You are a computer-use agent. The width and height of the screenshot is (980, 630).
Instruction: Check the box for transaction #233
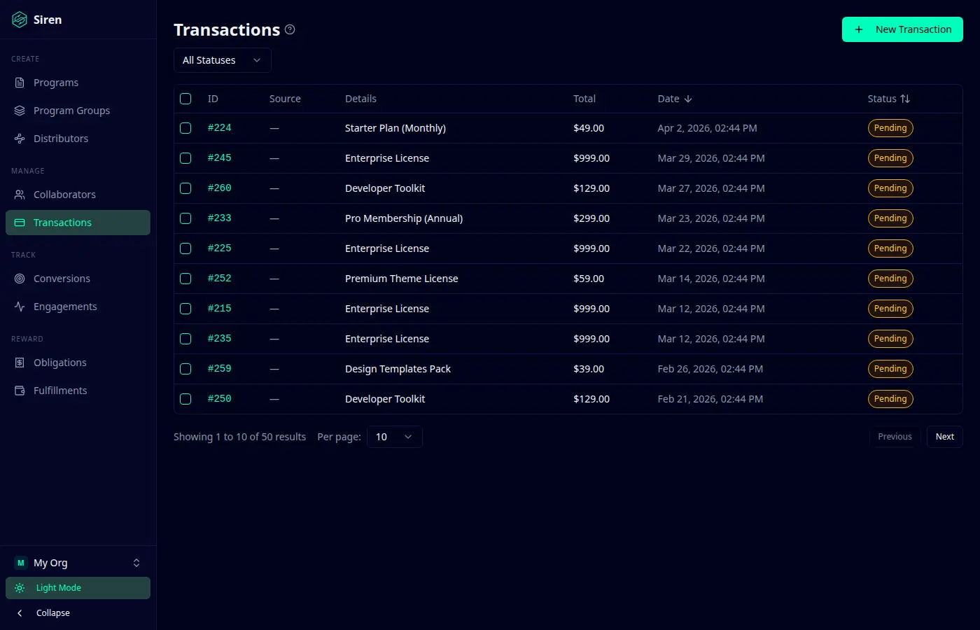(x=185, y=218)
